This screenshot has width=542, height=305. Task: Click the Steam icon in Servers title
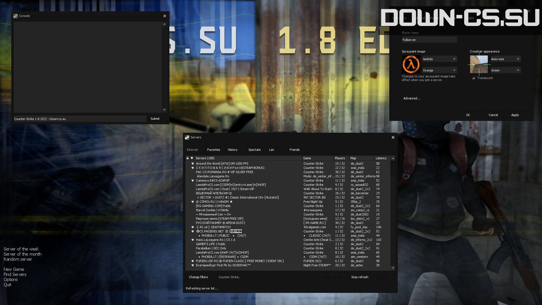[x=187, y=138]
